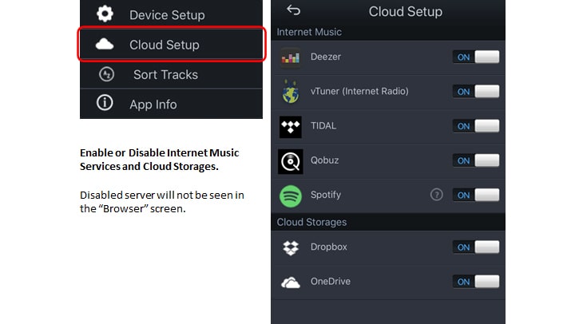Toggle the Dropbox cloud storage switch
579x324 pixels.
(476, 247)
